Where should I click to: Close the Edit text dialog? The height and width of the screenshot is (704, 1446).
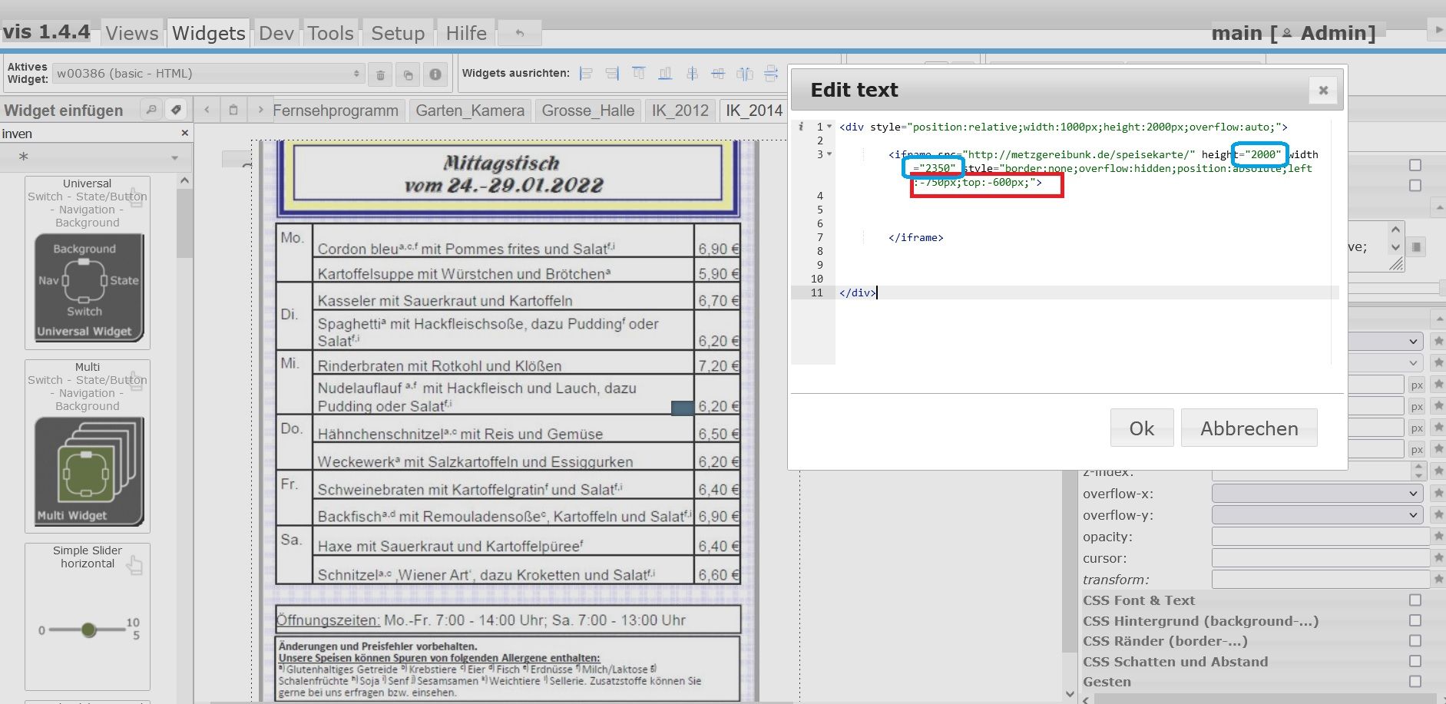pos(1323,91)
